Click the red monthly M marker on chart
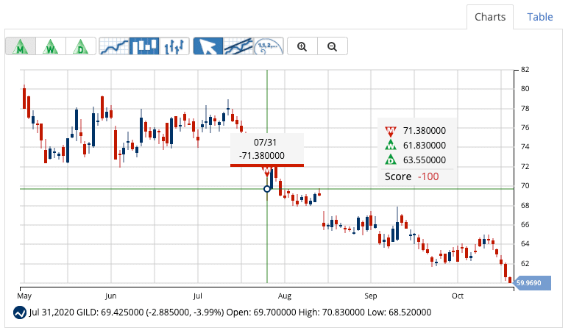Screen dimensions: 571x336 coord(267,171)
